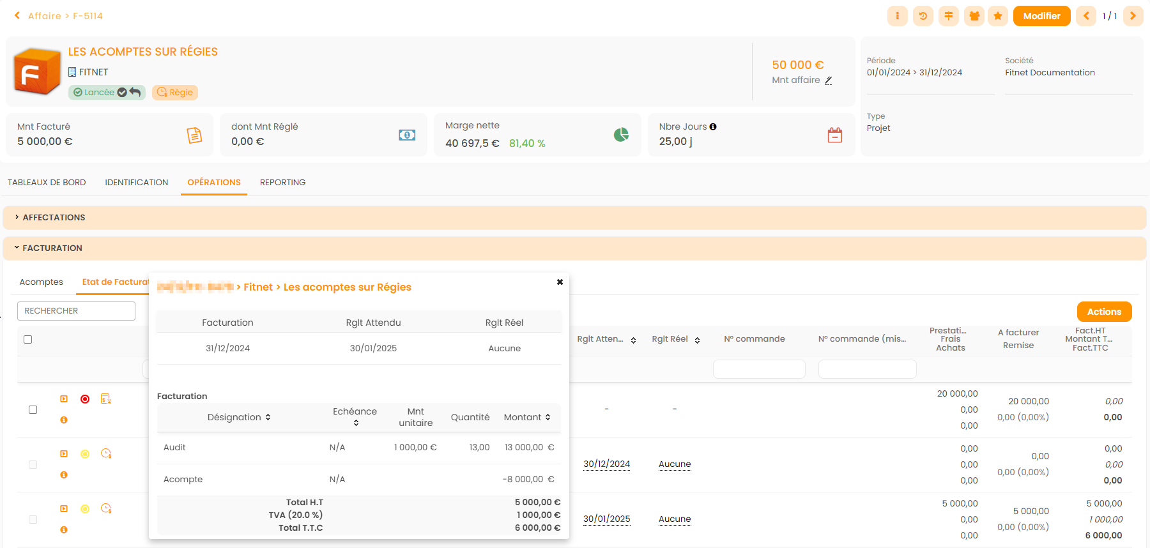Open the three-dot more options menu

[897, 16]
